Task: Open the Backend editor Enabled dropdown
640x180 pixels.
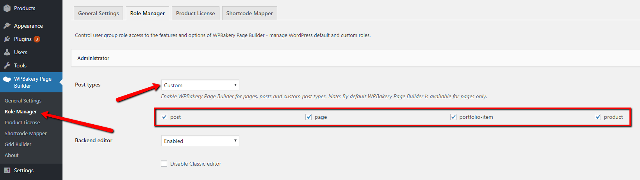Action: [200, 141]
